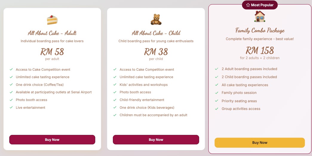Buy the All About Cake Child pass
Screen dimensions: 312x156
pyautogui.click(x=156, y=140)
